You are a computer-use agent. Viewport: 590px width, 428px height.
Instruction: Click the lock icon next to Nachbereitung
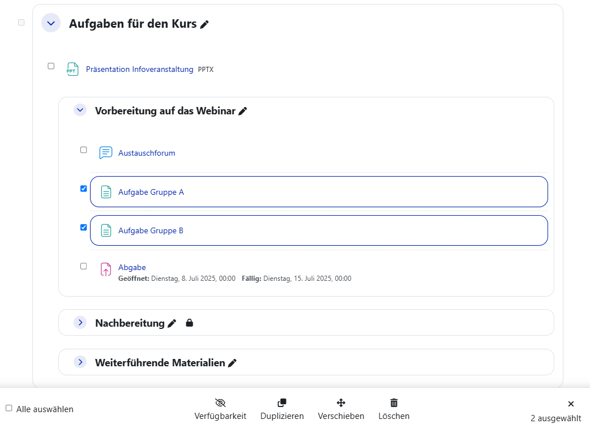[190, 323]
